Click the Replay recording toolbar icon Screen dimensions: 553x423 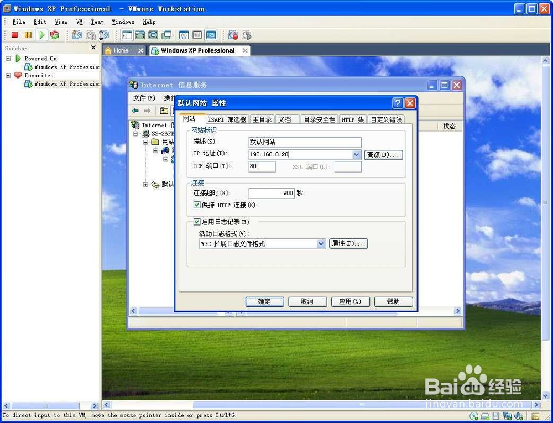(247, 35)
